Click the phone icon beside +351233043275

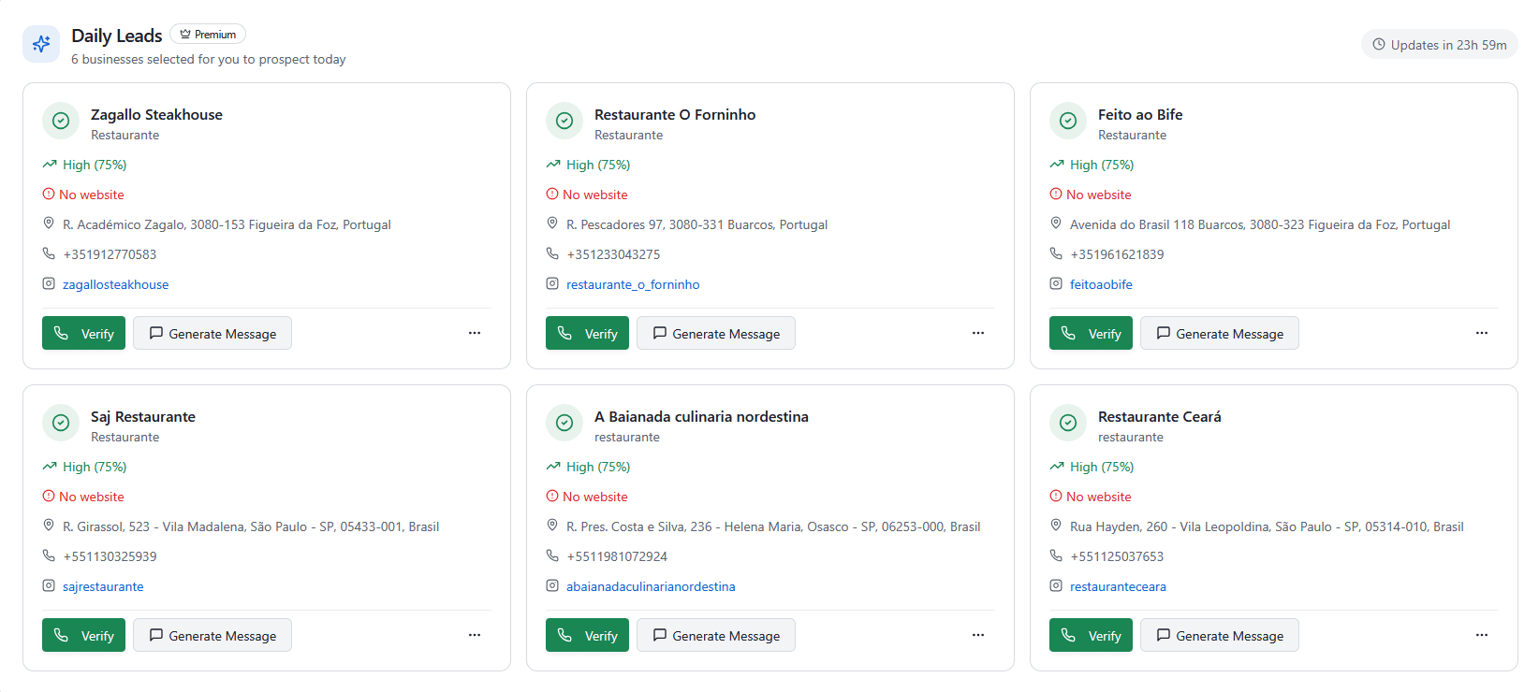point(552,253)
